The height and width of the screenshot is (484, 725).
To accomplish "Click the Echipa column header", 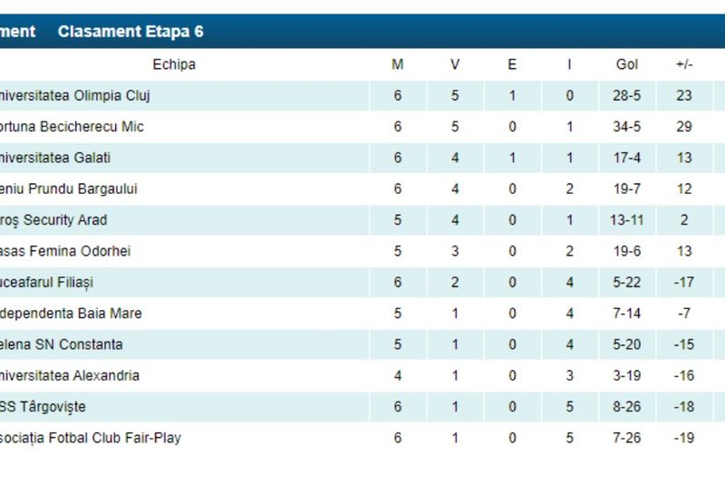I will (174, 64).
